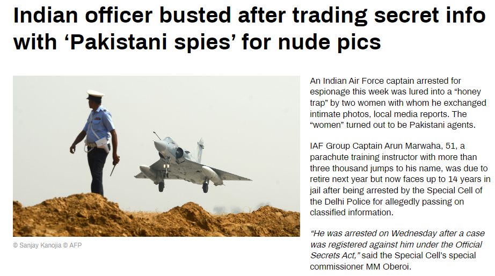Click the italic "Official Secrets Act" quote
495x276 pixels.
[397, 250]
